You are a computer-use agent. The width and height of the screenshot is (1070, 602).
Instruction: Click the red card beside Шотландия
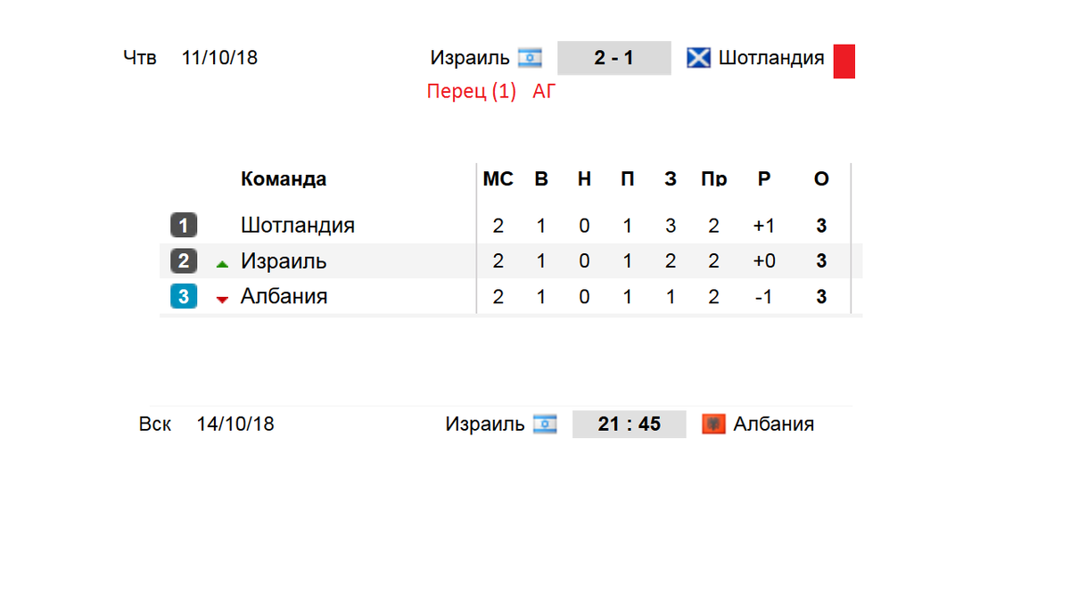click(844, 62)
